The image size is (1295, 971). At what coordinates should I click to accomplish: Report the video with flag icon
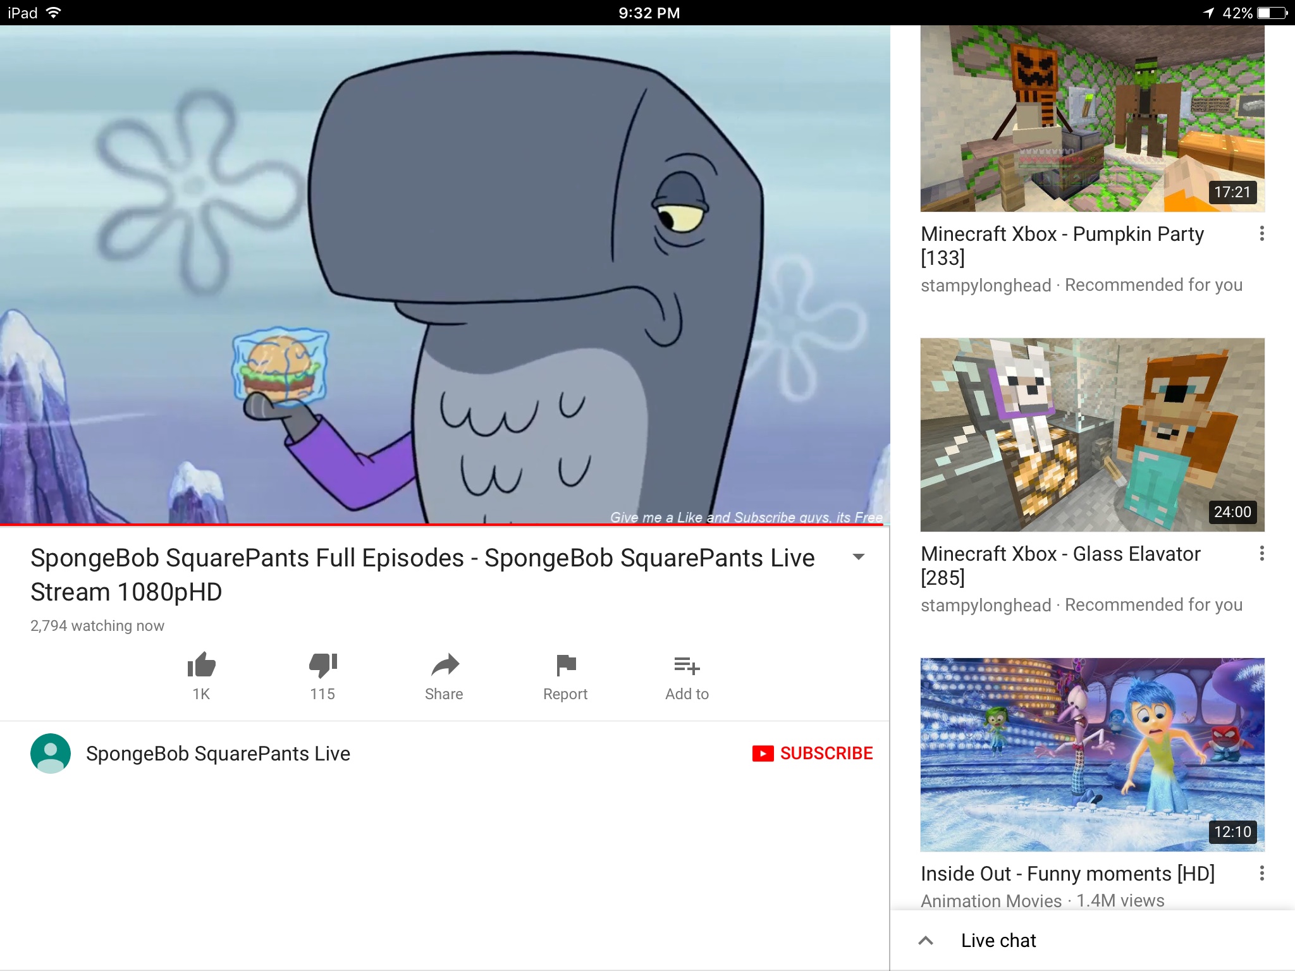pos(566,665)
